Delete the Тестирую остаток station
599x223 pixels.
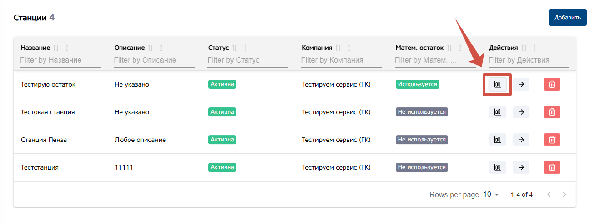coord(552,84)
